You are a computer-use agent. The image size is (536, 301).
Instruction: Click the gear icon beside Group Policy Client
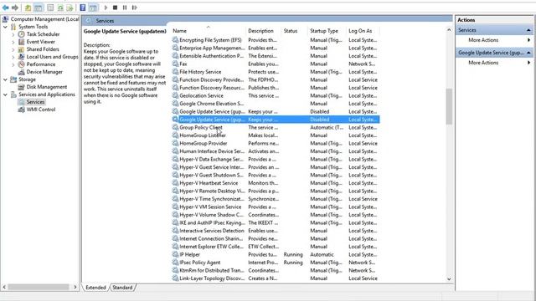175,127
